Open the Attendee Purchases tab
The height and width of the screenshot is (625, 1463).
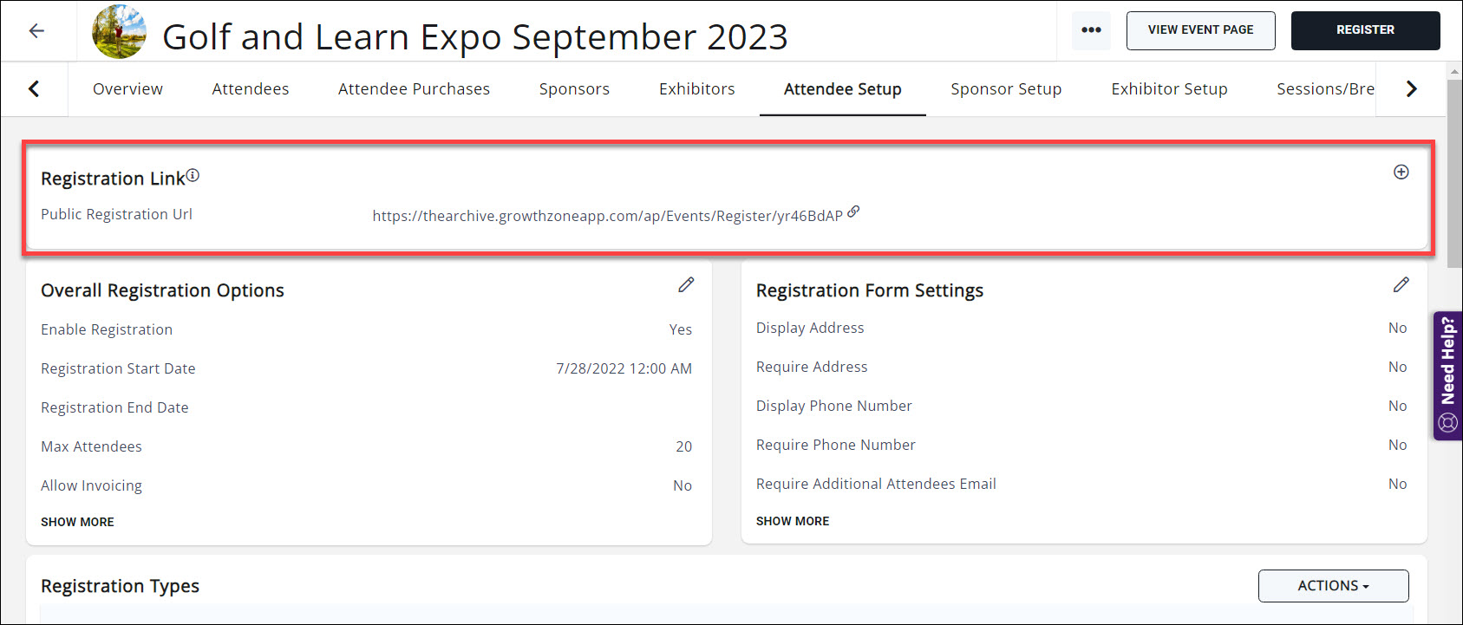[x=414, y=89]
